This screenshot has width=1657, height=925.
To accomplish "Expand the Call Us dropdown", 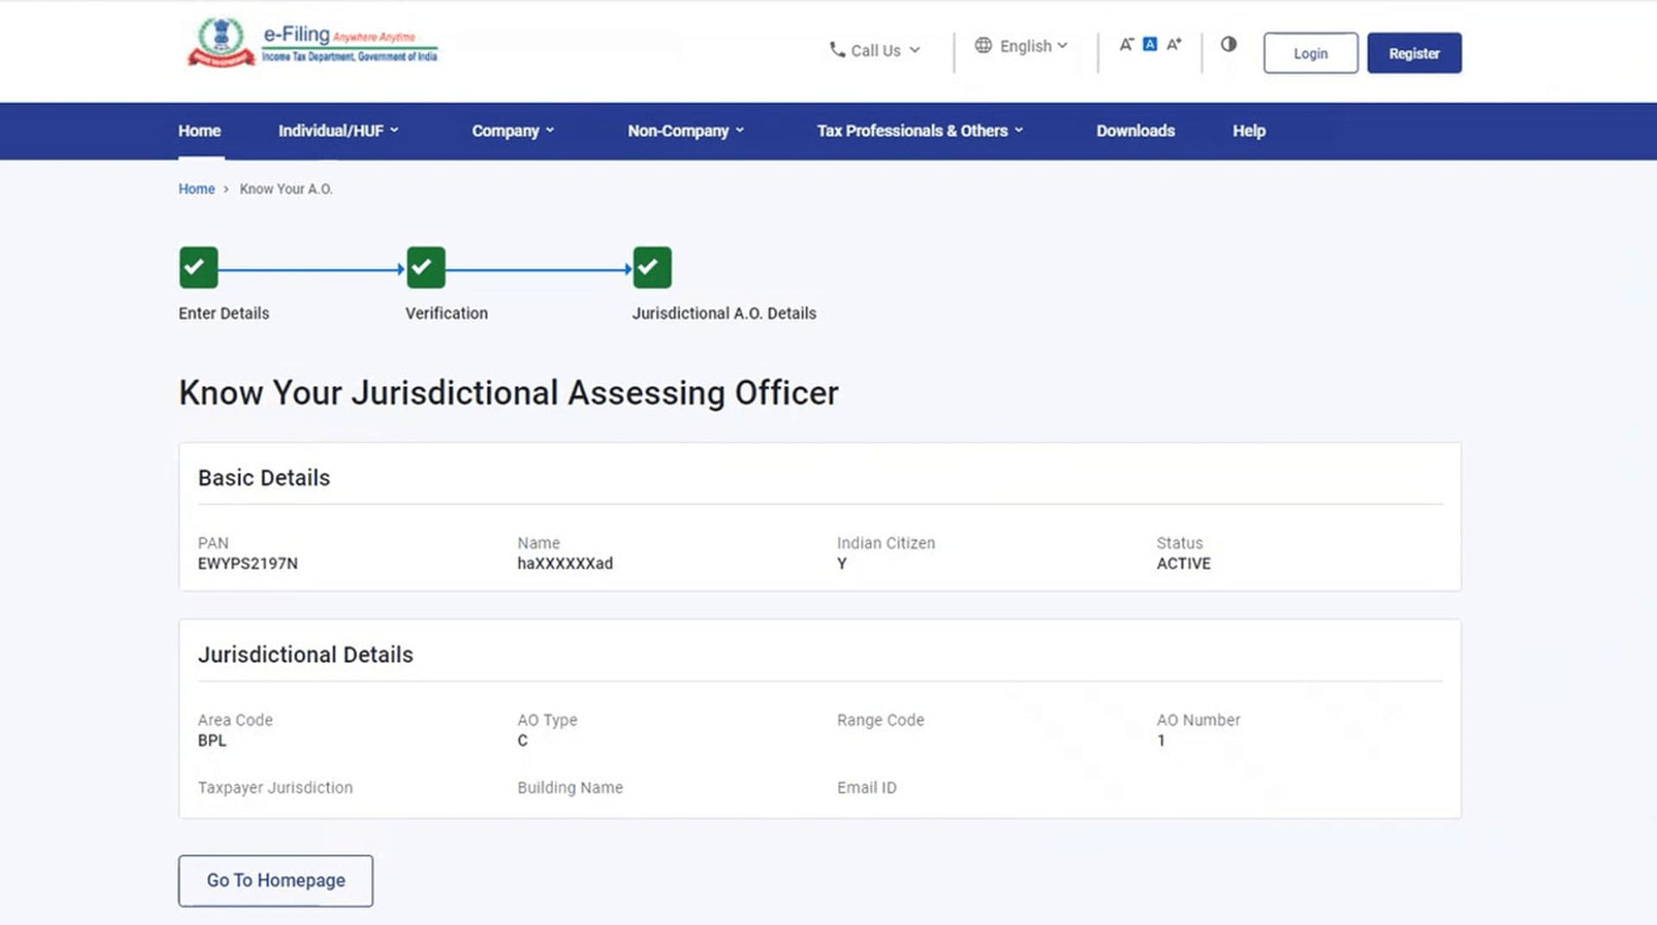I will [x=876, y=51].
